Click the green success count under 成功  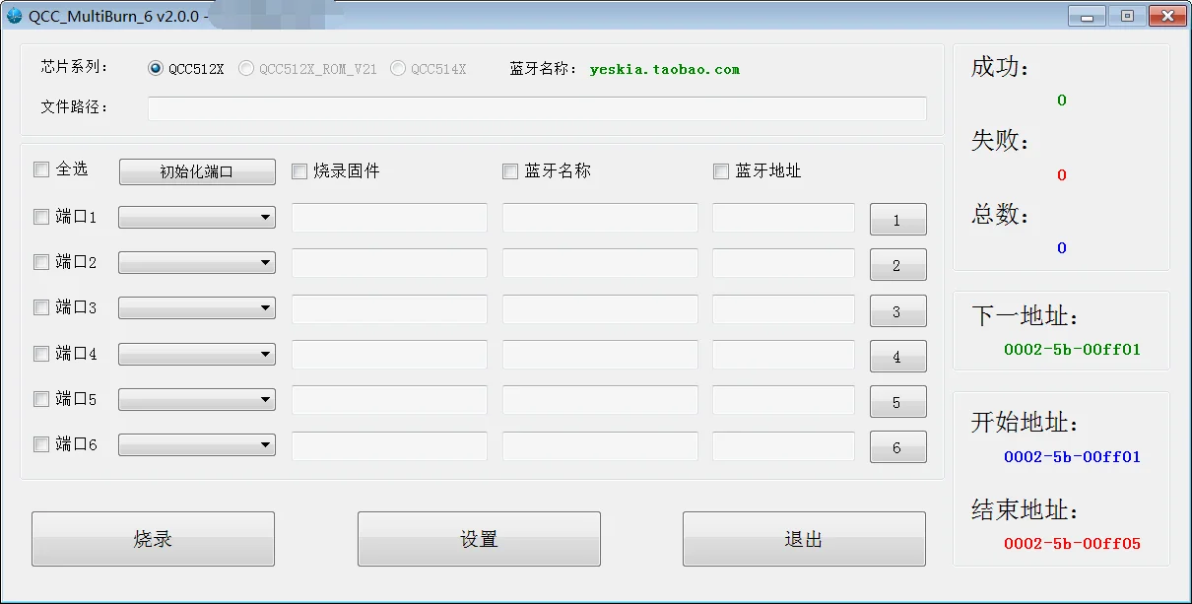point(1062,101)
